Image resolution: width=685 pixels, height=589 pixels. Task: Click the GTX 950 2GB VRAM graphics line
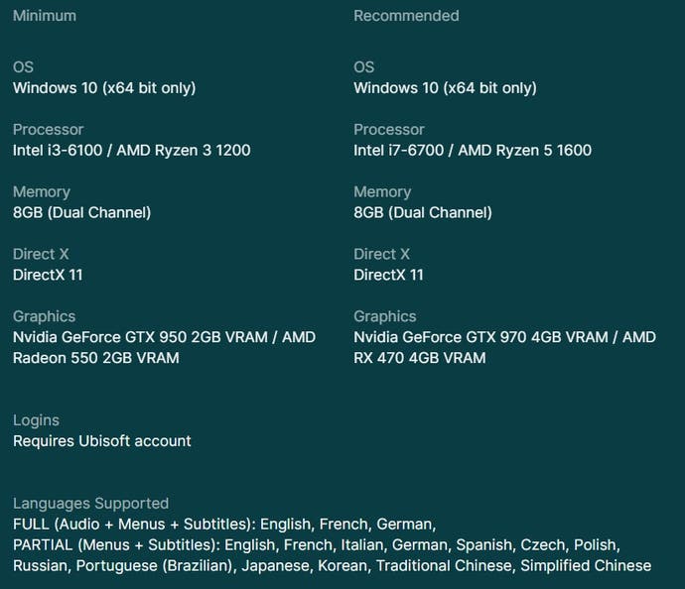tap(164, 337)
